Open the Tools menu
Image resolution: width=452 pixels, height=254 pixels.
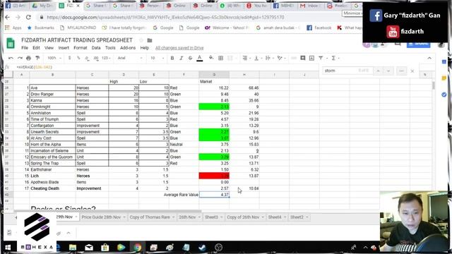[110, 48]
